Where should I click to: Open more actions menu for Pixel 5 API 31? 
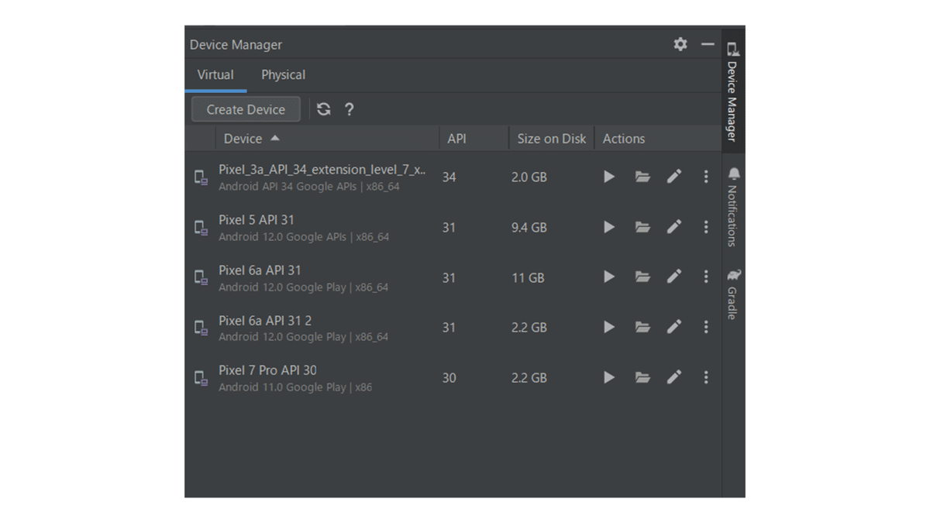click(x=706, y=227)
